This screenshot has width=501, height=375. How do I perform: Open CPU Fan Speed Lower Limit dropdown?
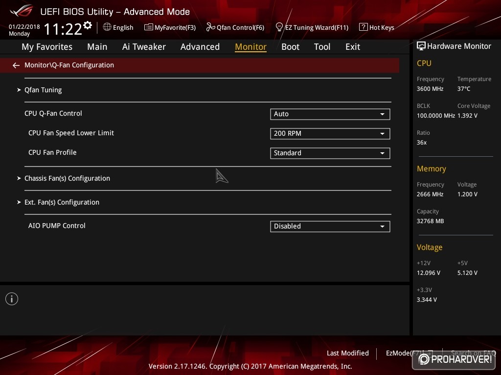pos(330,134)
